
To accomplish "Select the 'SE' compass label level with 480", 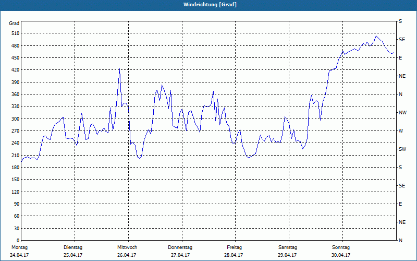I will pos(402,40).
